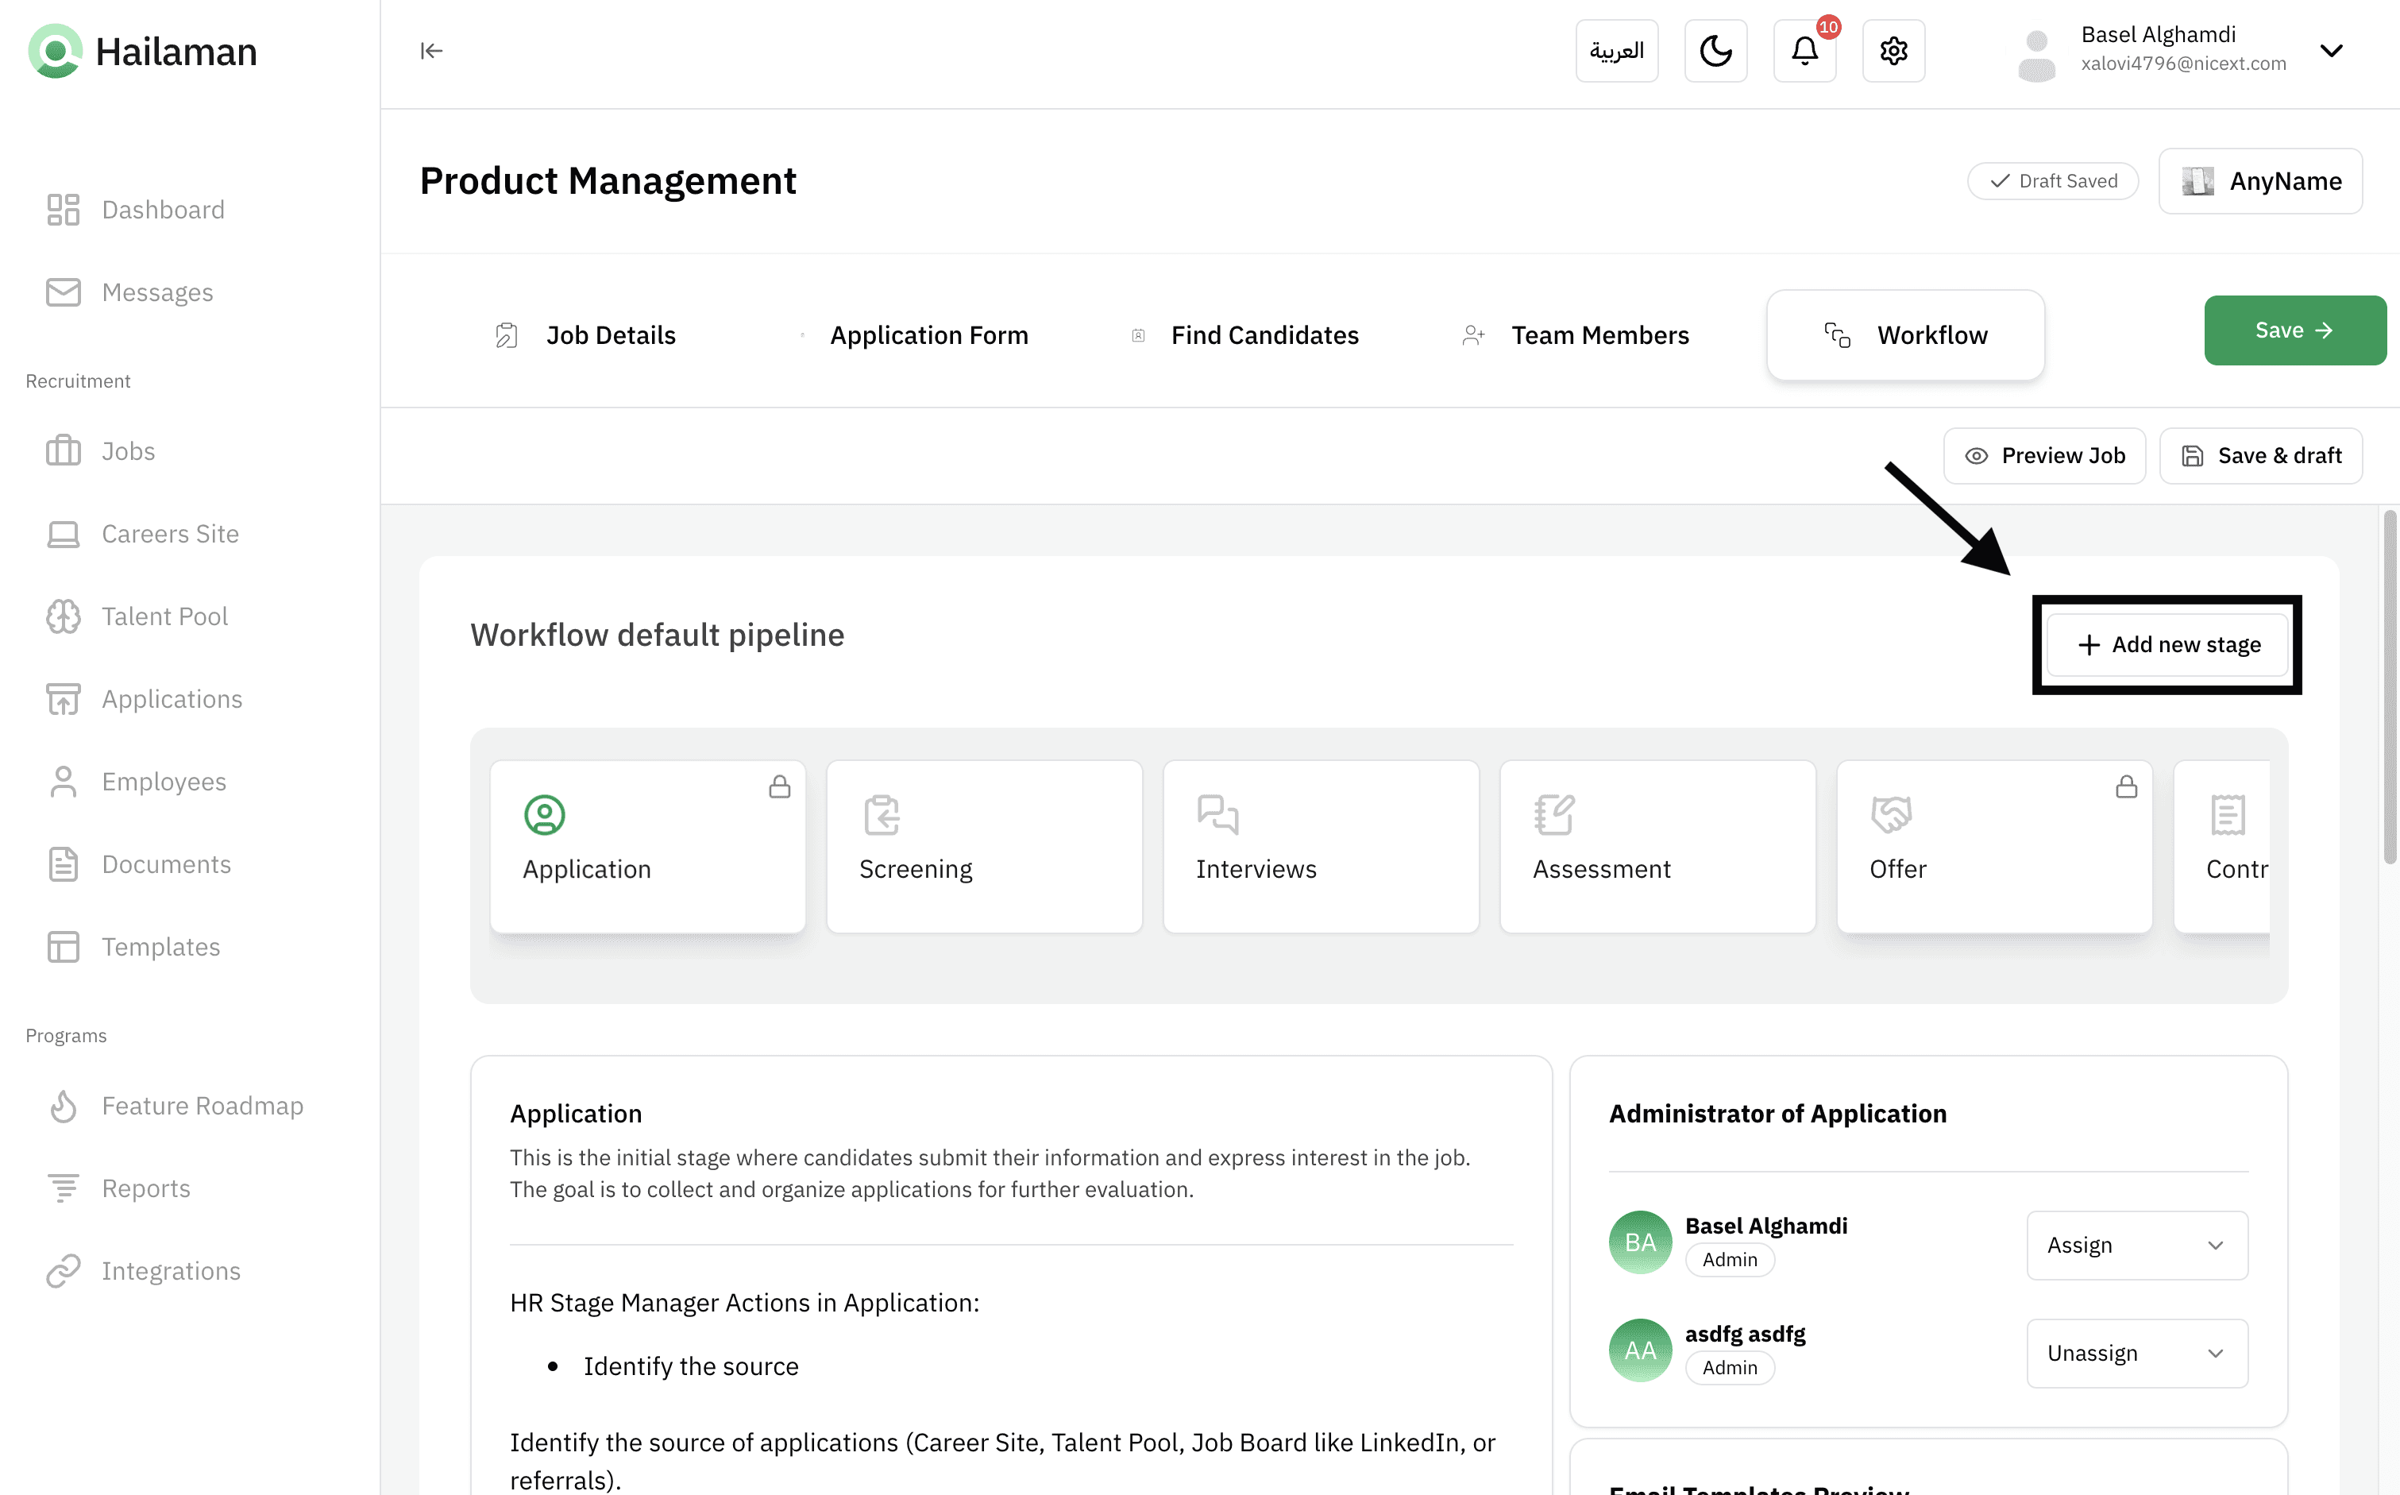Viewport: 2400px width, 1495px height.
Task: Switch language to Arabic
Action: 1616,50
